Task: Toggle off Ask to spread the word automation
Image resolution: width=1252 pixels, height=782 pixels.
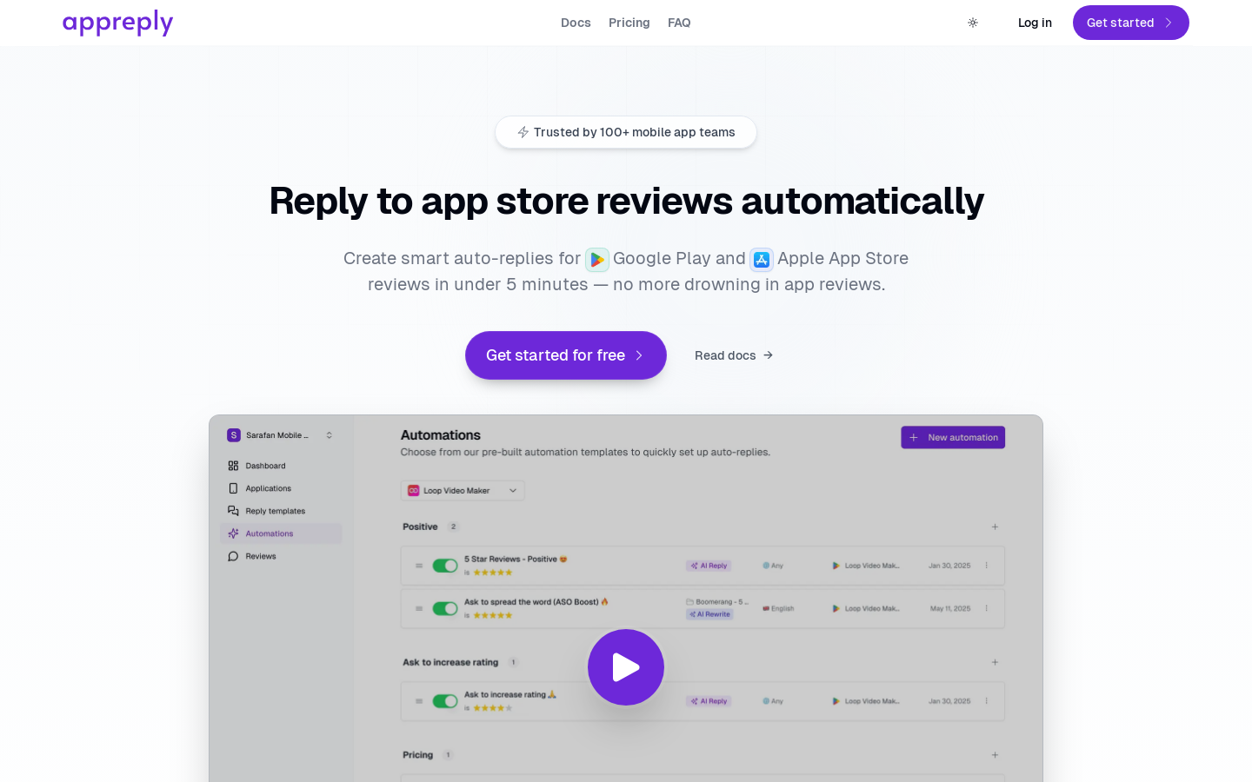Action: [x=445, y=608]
